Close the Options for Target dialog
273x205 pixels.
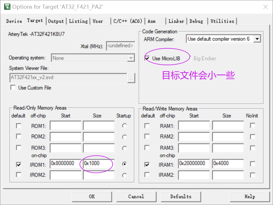(265, 7)
